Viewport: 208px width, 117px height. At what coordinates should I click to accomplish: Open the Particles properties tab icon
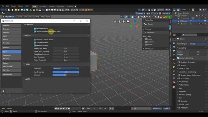coord(174,67)
